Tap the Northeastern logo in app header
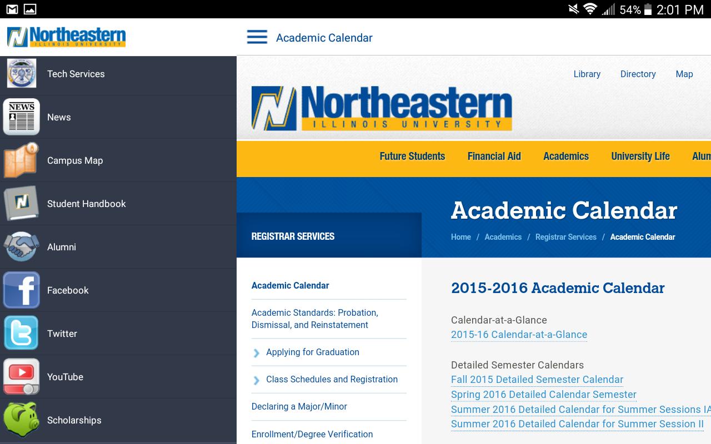711x444 pixels. pyautogui.click(x=66, y=37)
